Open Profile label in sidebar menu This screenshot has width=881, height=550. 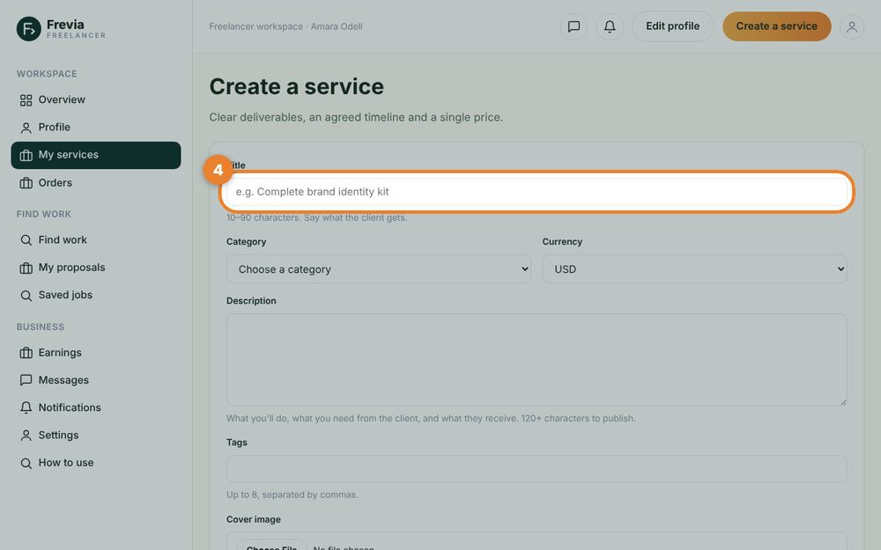[55, 128]
